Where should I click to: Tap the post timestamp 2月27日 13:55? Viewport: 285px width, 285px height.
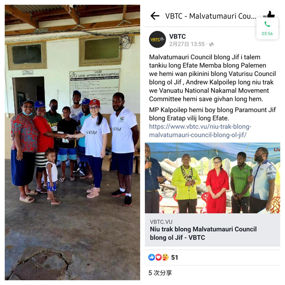[187, 44]
